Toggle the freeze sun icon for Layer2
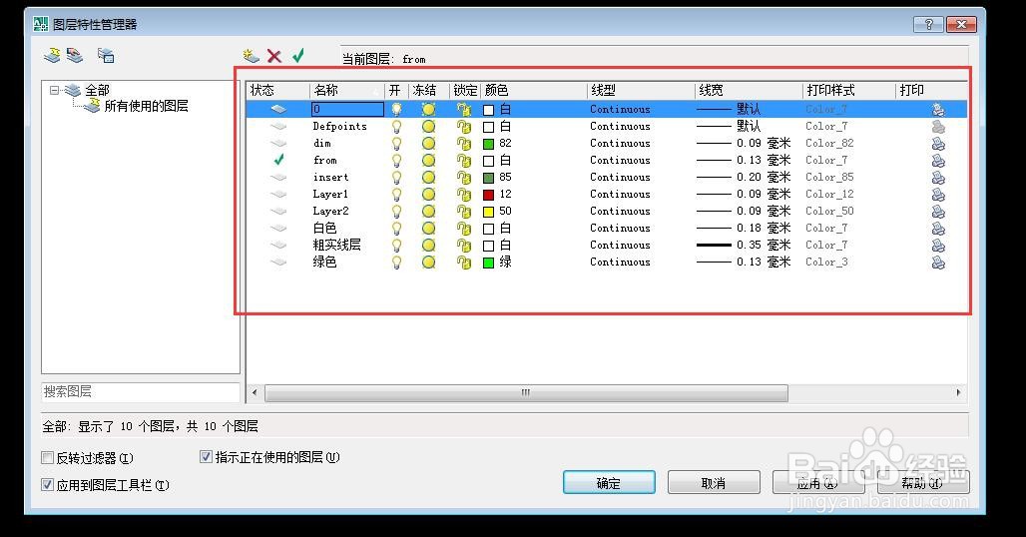 428,212
